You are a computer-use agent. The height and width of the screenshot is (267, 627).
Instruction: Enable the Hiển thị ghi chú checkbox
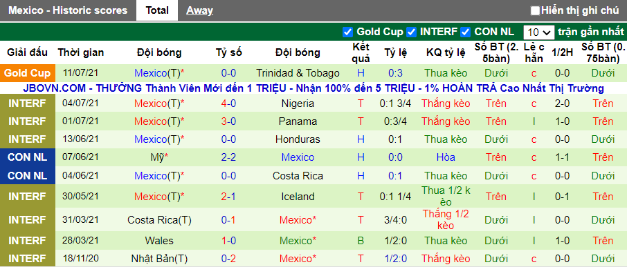coord(535,11)
